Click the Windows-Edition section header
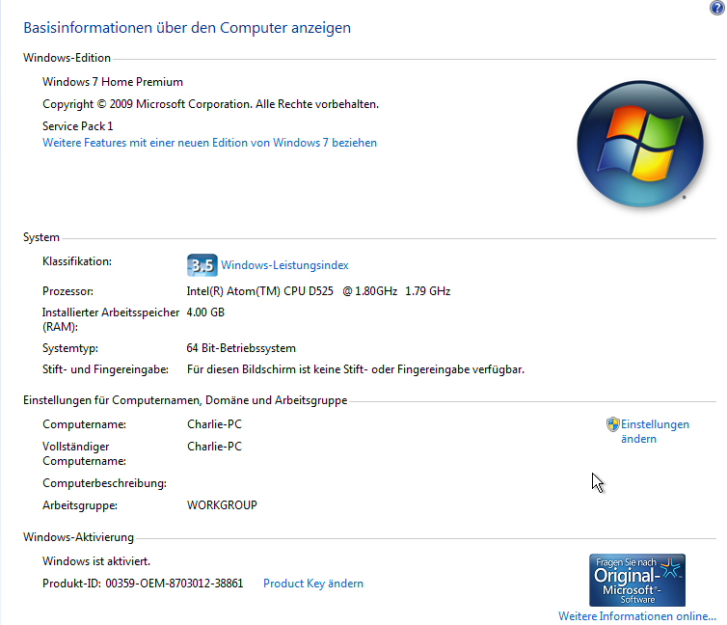The image size is (727, 625). pos(67,58)
